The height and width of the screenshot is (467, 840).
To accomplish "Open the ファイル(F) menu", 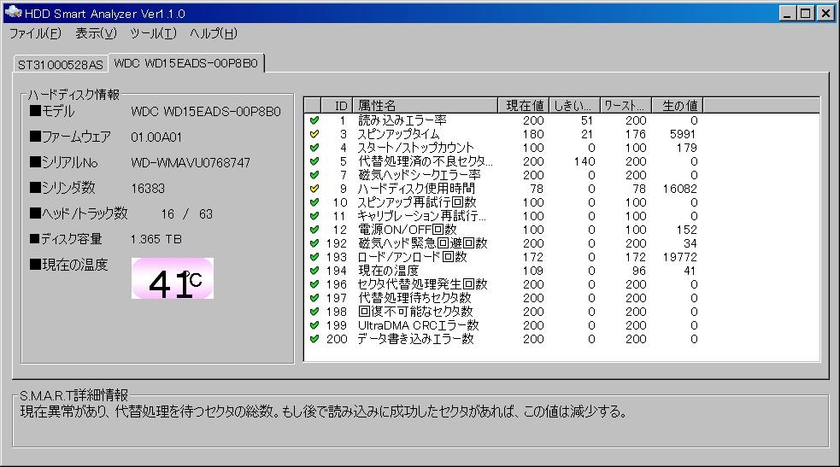I will (x=35, y=33).
